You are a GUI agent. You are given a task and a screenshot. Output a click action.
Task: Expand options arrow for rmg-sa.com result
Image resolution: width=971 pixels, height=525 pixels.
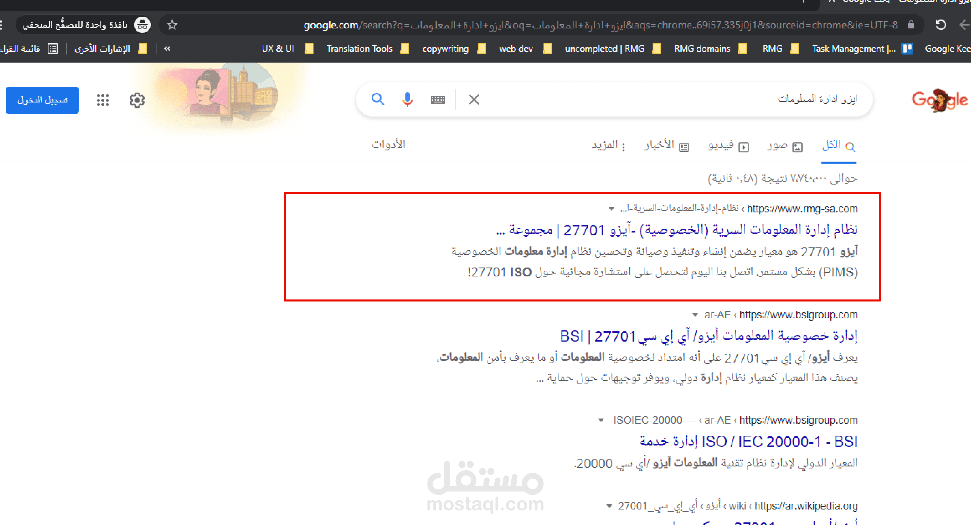[x=612, y=208]
